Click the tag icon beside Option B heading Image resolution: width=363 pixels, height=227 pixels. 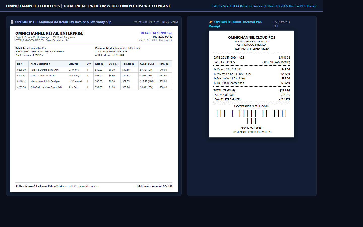(x=211, y=22)
